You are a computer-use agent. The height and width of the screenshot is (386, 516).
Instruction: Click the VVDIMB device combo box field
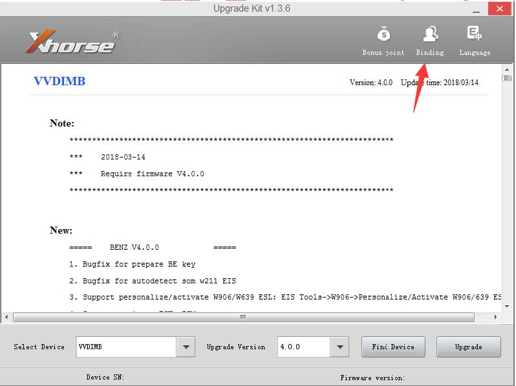(126, 347)
